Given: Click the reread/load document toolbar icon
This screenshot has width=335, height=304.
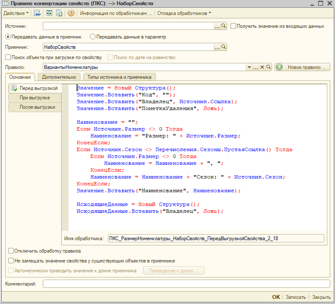Looking at the screenshot, I should coord(37,13).
